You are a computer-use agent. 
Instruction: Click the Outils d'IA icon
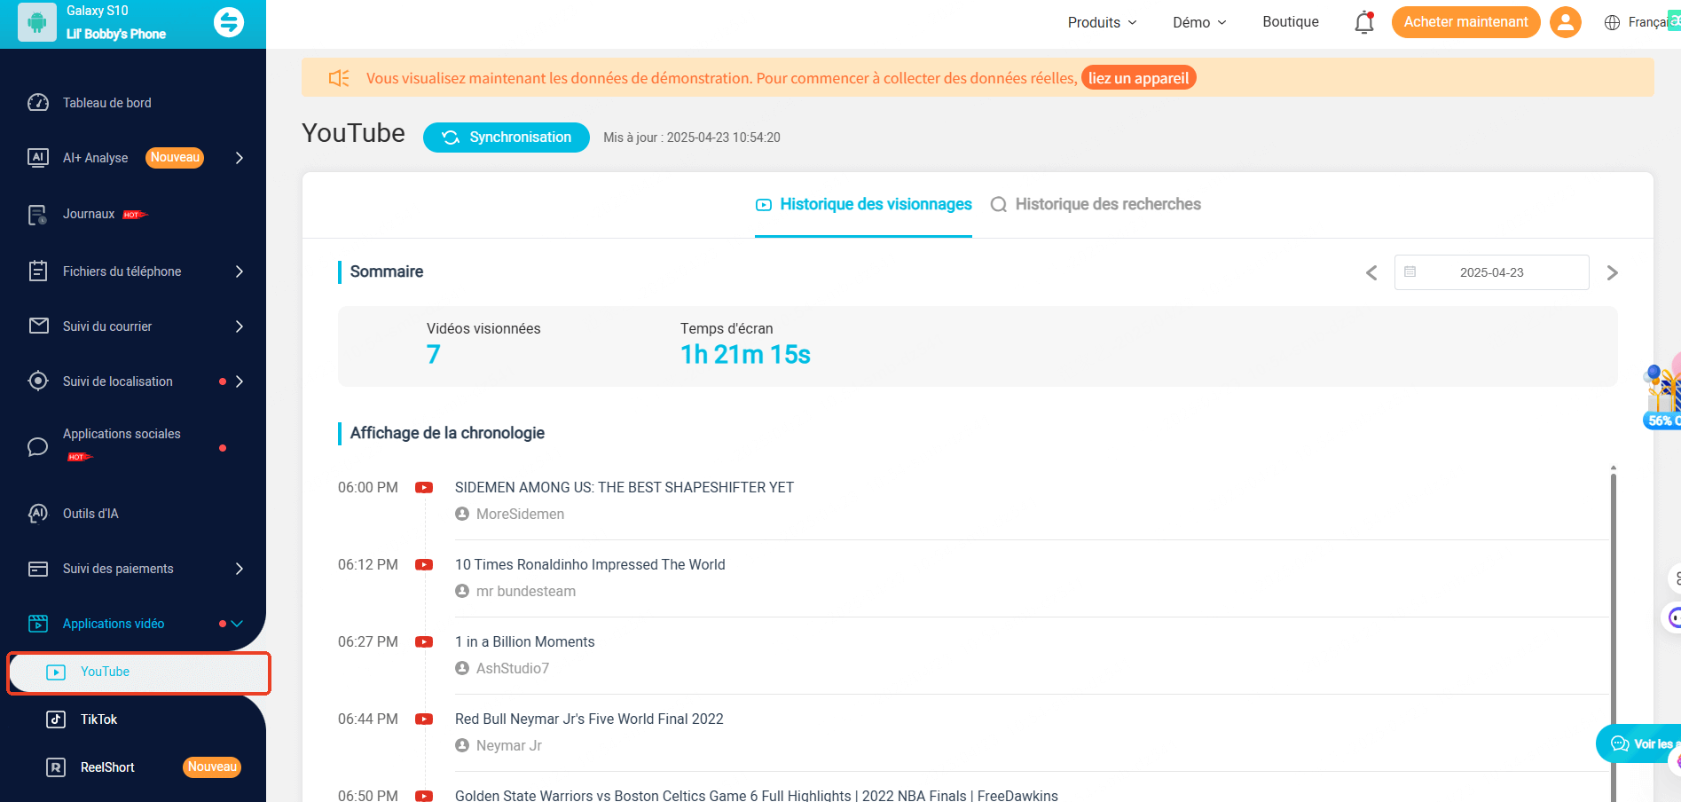pyautogui.click(x=38, y=514)
